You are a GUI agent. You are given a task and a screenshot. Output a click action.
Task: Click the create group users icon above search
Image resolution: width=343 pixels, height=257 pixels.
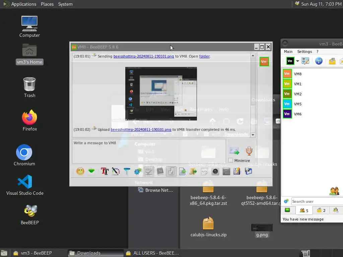click(334, 191)
